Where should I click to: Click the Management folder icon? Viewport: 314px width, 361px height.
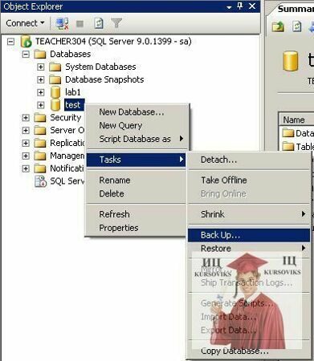tap(40, 156)
